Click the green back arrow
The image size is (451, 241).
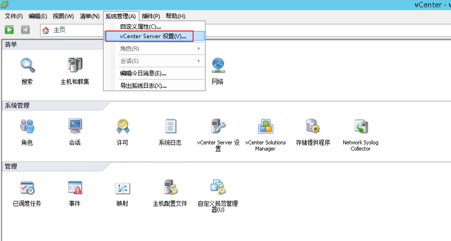point(9,30)
